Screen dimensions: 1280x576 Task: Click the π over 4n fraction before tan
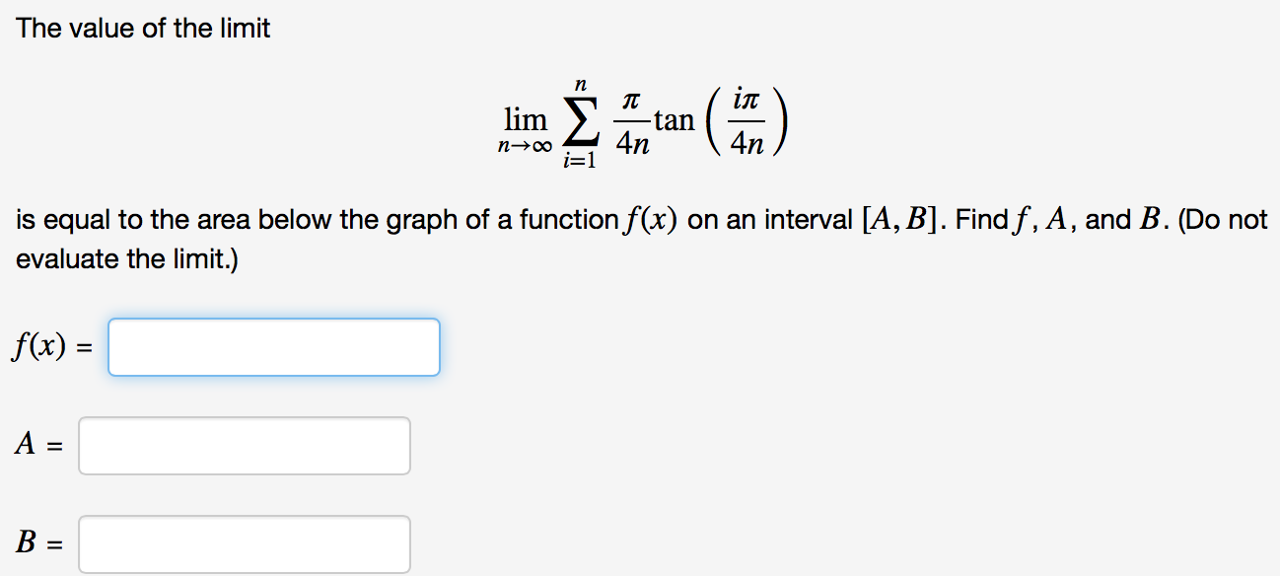tap(632, 122)
